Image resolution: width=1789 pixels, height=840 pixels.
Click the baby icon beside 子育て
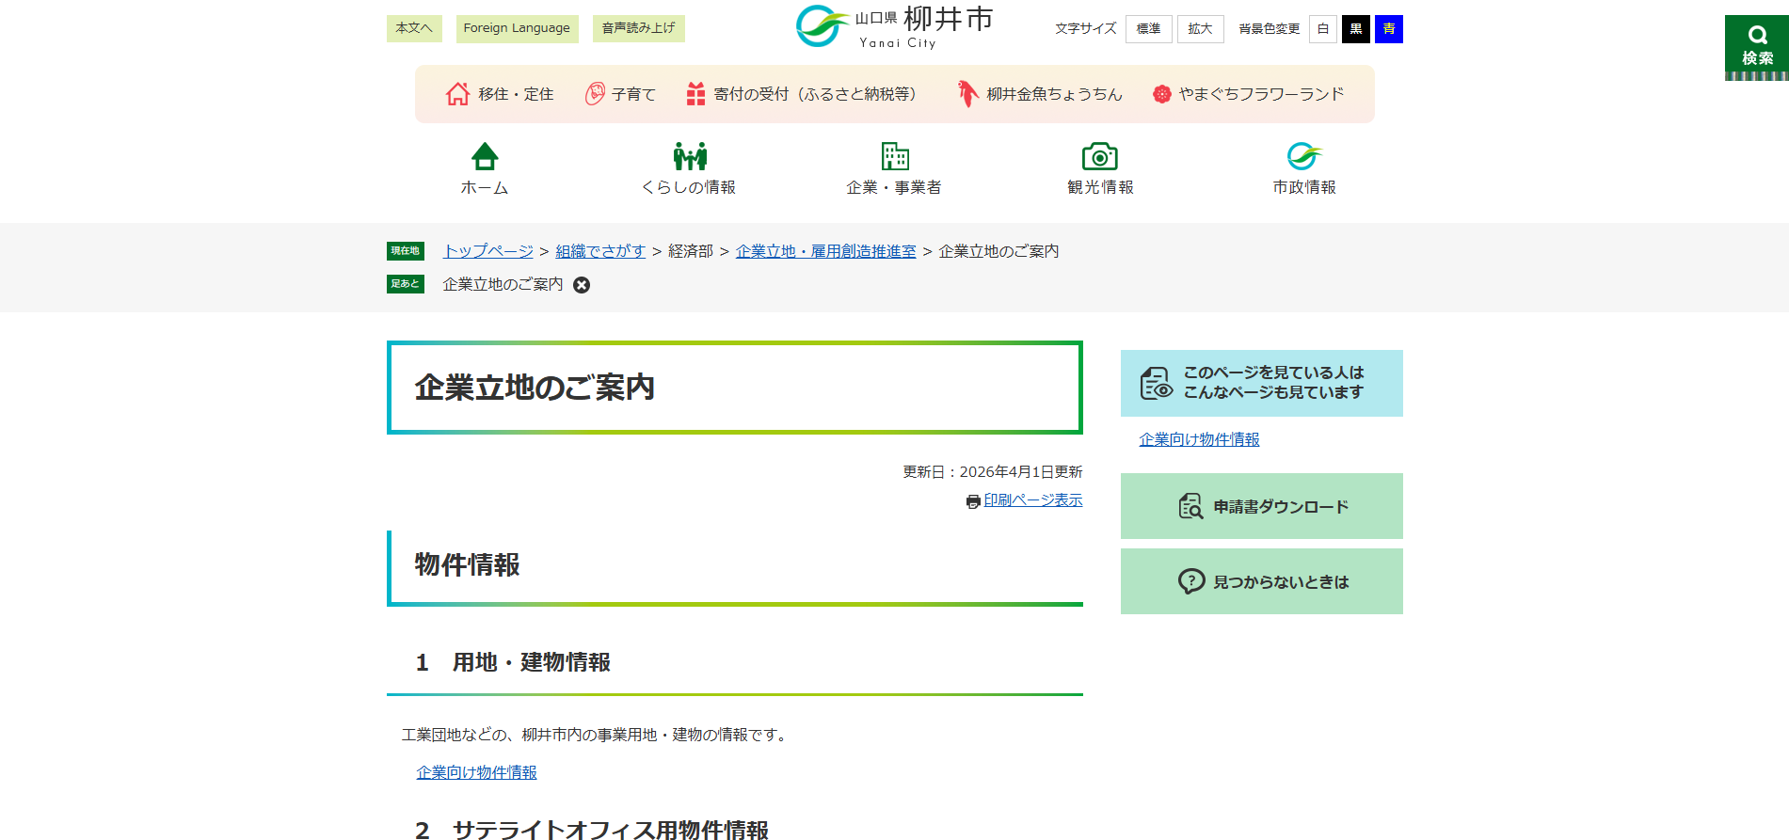[595, 94]
